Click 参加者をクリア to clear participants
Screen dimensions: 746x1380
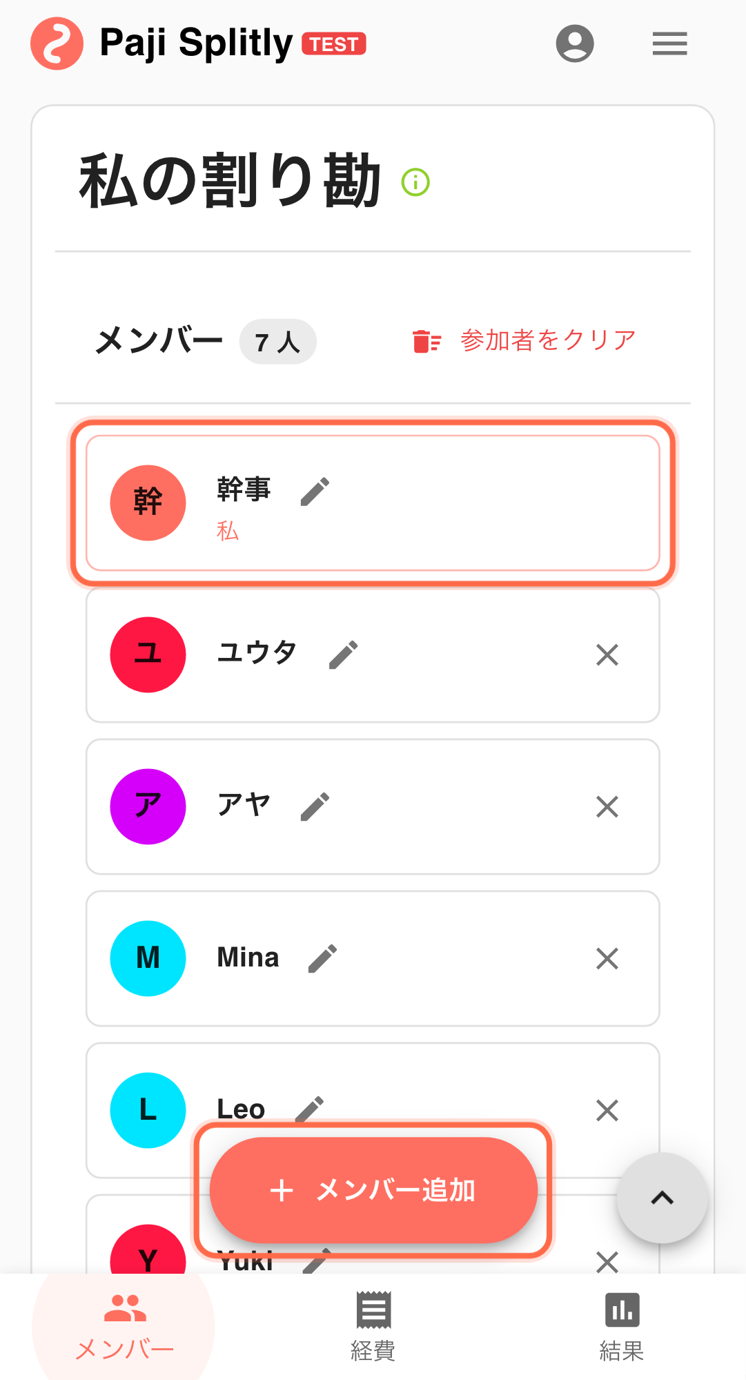click(524, 341)
